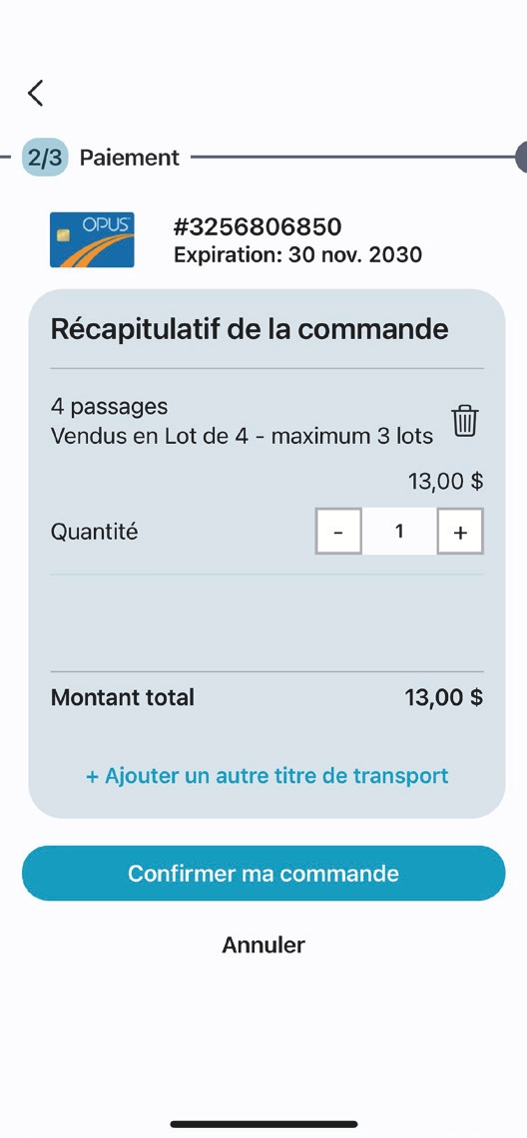Decrease quantity with the minus button
Image resolution: width=527 pixels, height=1138 pixels.
[338, 532]
